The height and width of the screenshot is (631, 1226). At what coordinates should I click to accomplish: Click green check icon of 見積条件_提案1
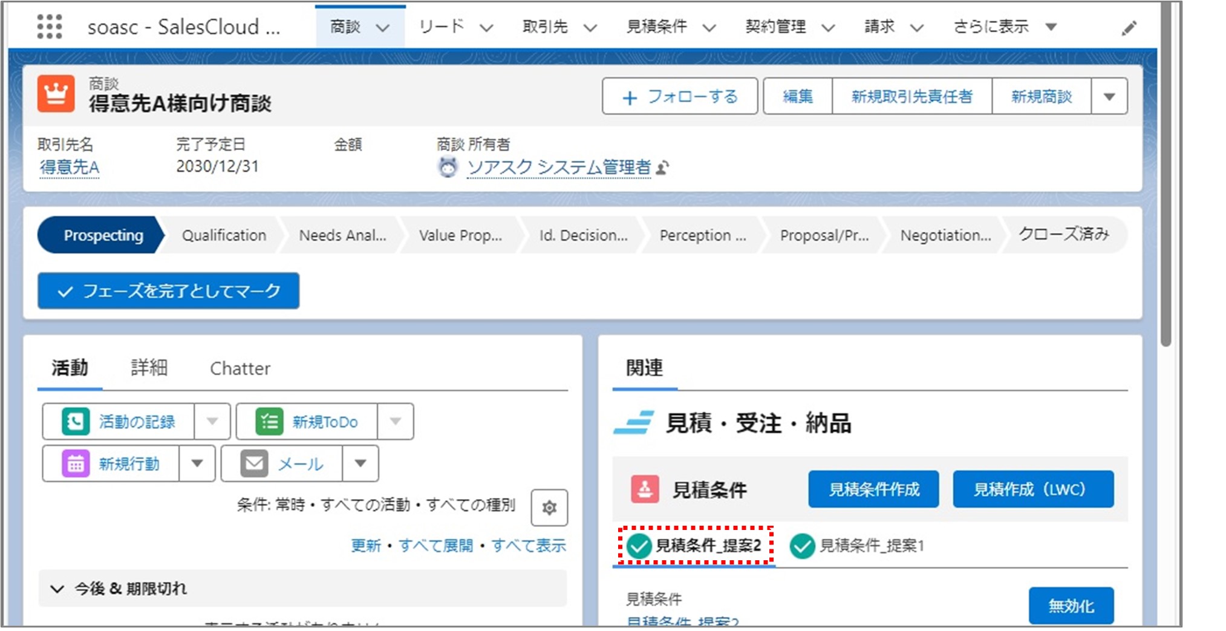(802, 546)
